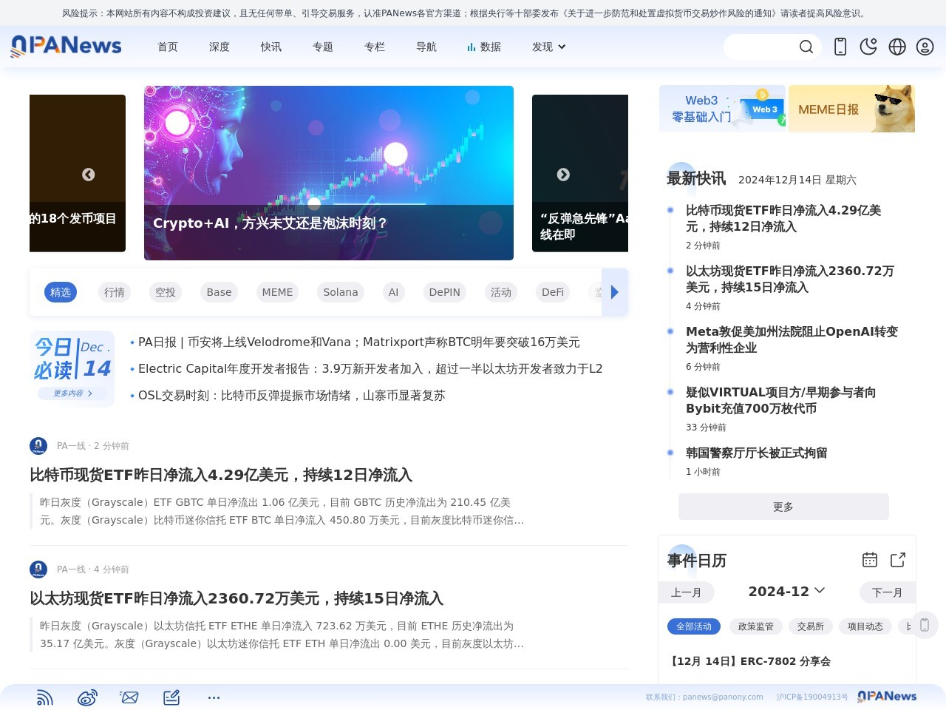Open the email envelope icon in footer
This screenshot has height=710, width=946.
pyautogui.click(x=129, y=697)
